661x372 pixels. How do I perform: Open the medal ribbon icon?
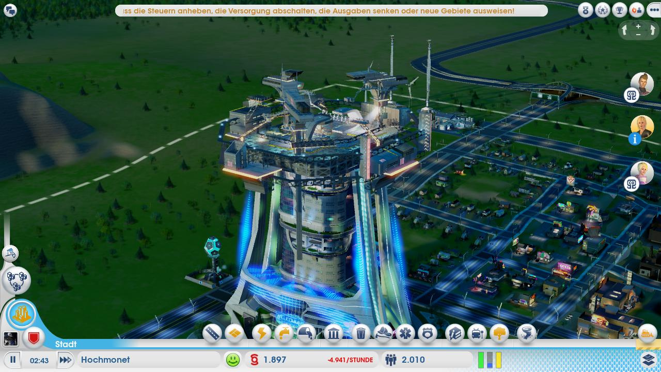pyautogui.click(x=585, y=10)
